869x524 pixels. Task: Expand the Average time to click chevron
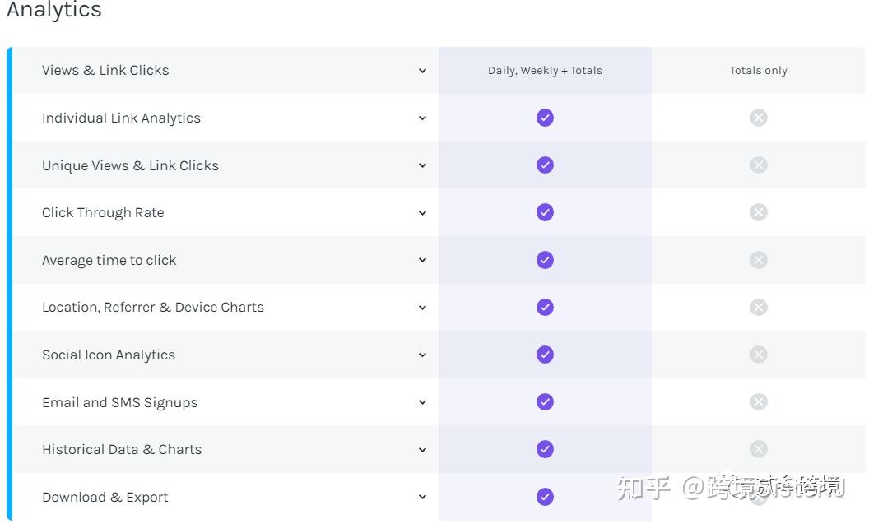422,260
